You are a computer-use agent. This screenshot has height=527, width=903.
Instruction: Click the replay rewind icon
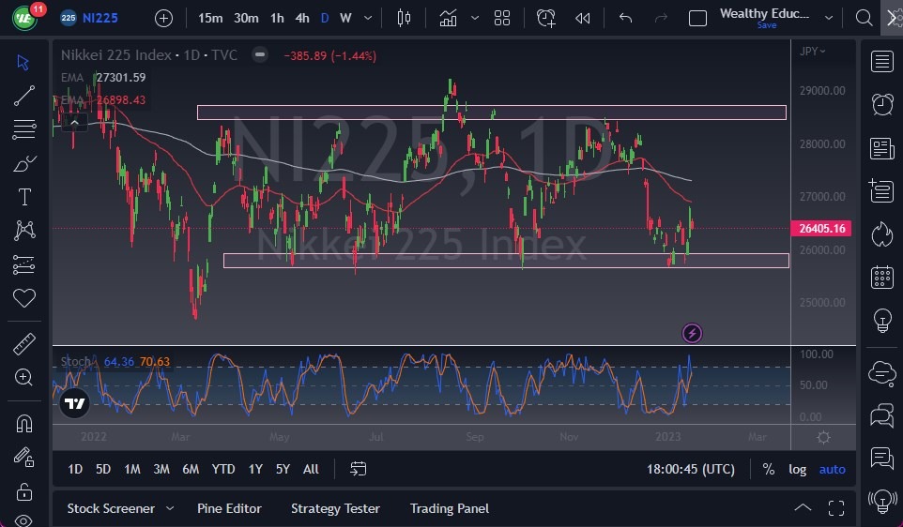tap(583, 18)
